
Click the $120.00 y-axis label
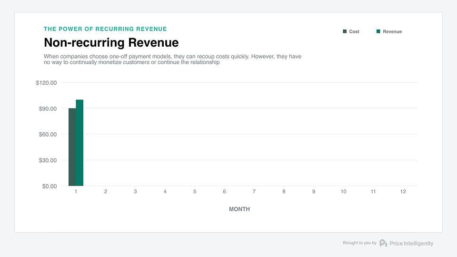tap(46, 83)
